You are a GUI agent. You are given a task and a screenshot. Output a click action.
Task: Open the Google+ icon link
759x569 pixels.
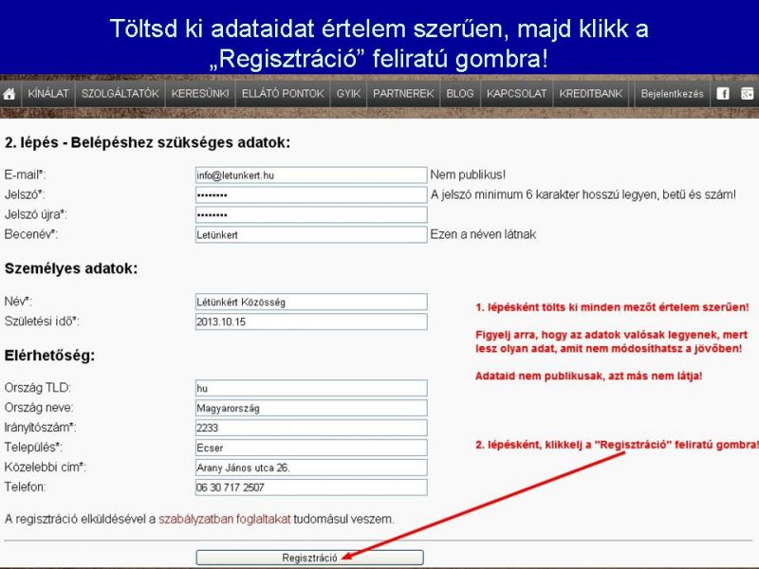748,93
